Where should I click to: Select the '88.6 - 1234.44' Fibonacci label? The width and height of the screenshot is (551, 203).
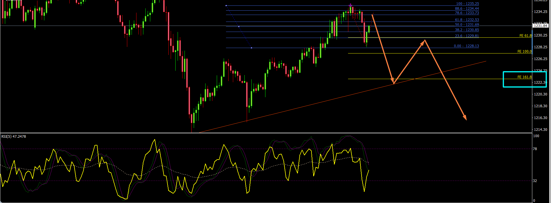(x=467, y=9)
